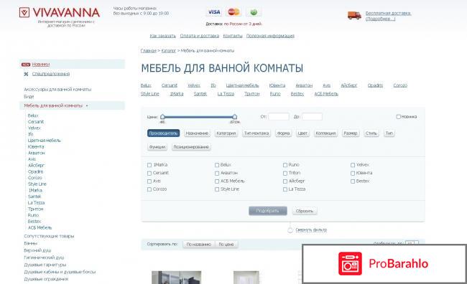
Task: Click the red NEW badge icon
Action: (x=26, y=65)
